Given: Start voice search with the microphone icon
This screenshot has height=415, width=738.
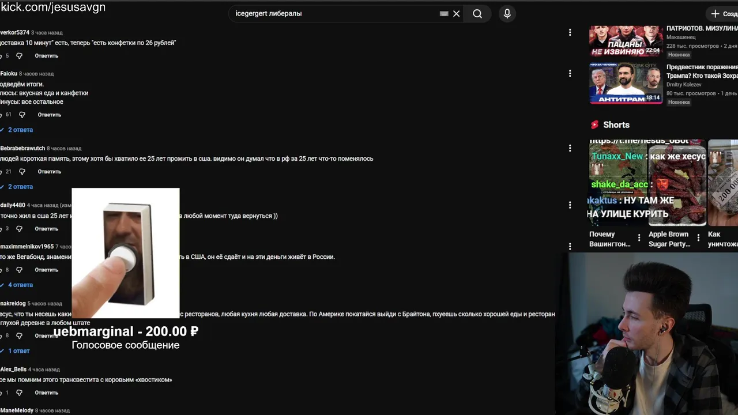Looking at the screenshot, I should tap(507, 13).
